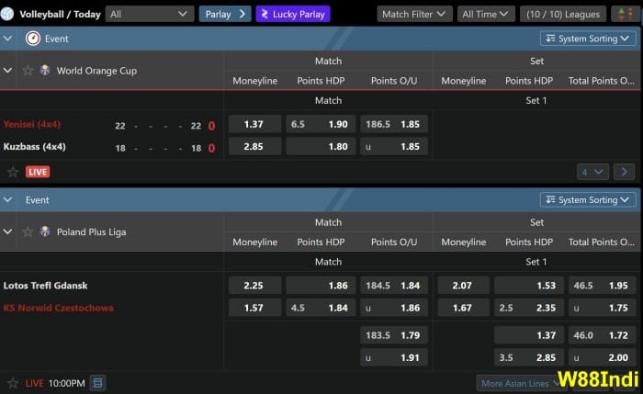Click the Yenisei (4x4) team name
The height and width of the screenshot is (394, 643).
pyautogui.click(x=32, y=124)
